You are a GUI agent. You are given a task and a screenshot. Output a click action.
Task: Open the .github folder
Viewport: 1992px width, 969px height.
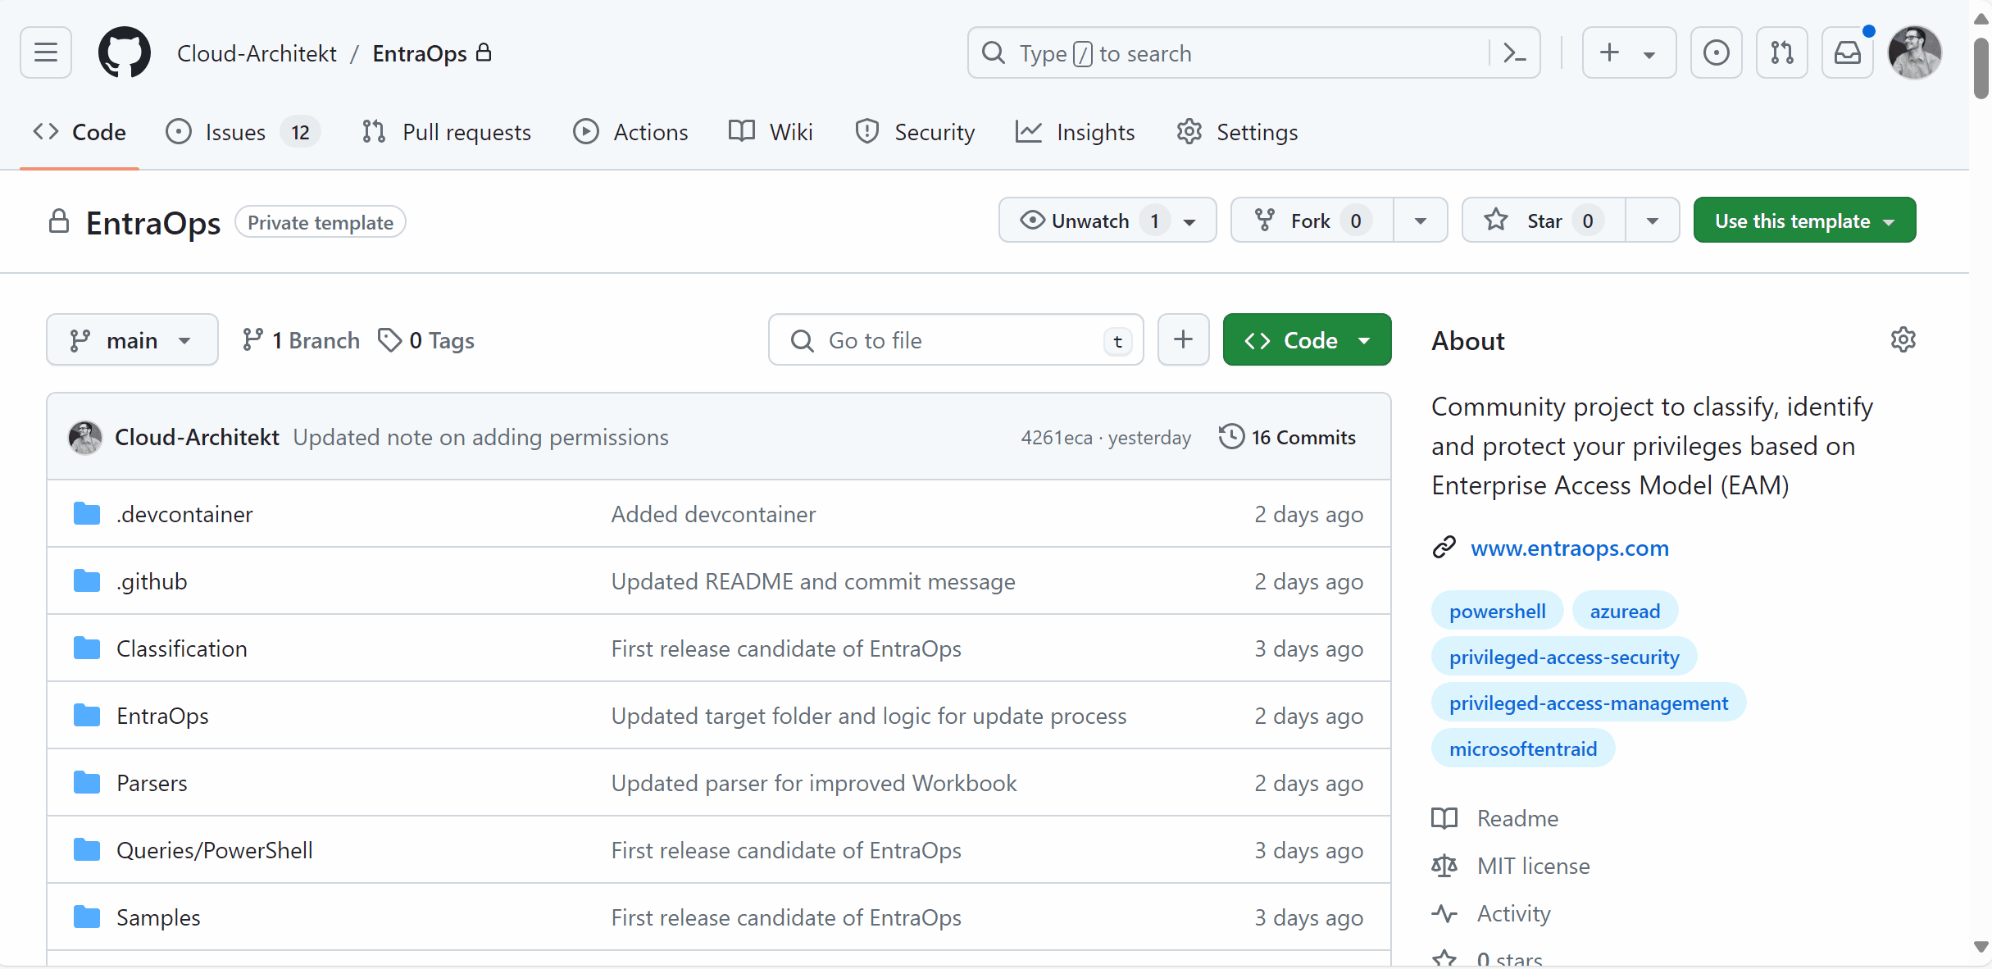click(152, 581)
